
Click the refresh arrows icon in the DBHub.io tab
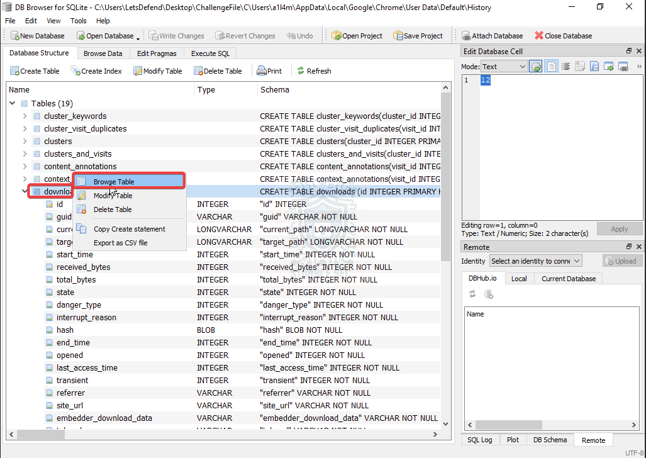472,294
